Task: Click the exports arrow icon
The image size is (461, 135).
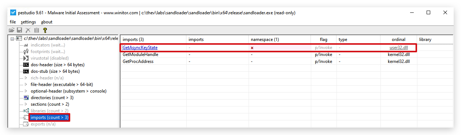Action: tap(26, 124)
